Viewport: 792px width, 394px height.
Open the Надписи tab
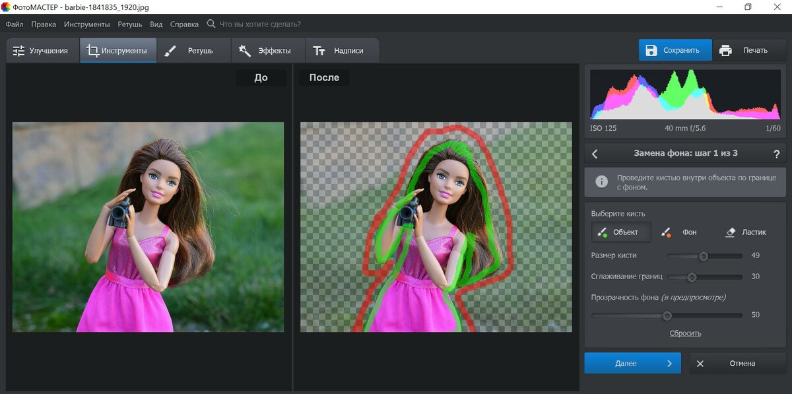(340, 51)
